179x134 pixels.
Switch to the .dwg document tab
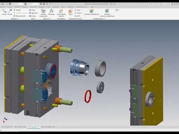point(20,127)
